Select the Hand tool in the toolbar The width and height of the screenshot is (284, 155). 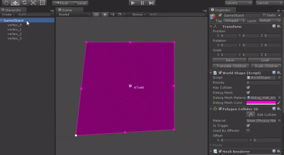[6, 3]
